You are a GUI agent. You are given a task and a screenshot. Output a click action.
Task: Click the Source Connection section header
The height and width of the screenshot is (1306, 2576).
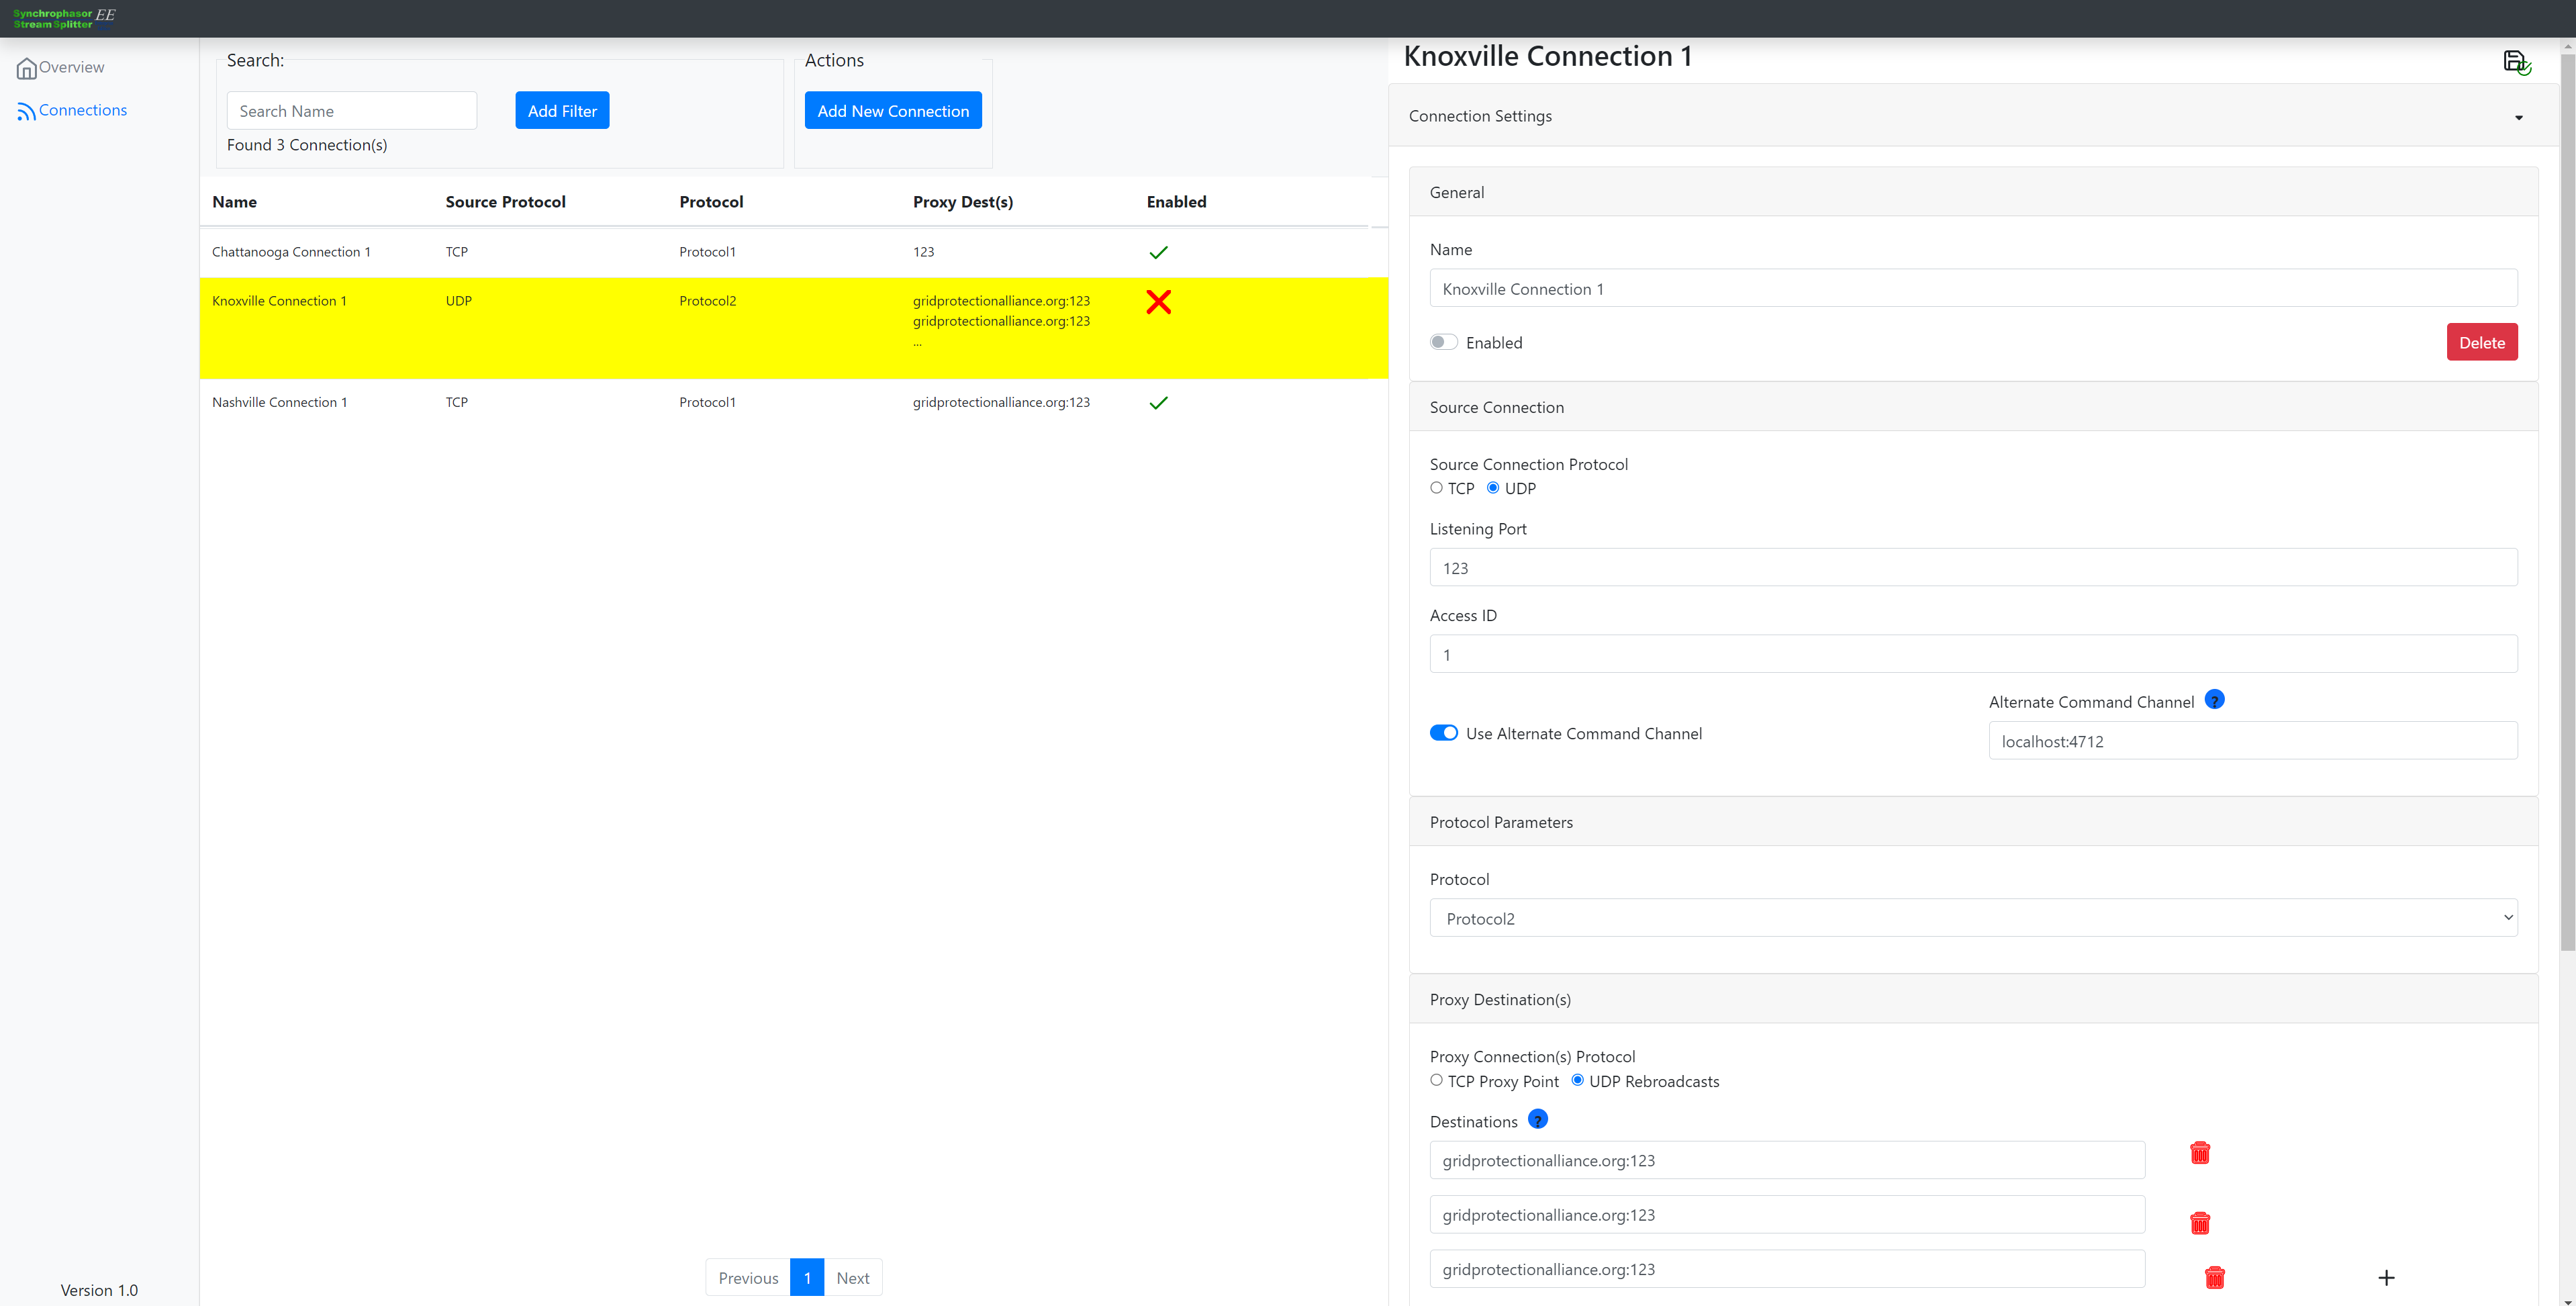pos(1973,407)
